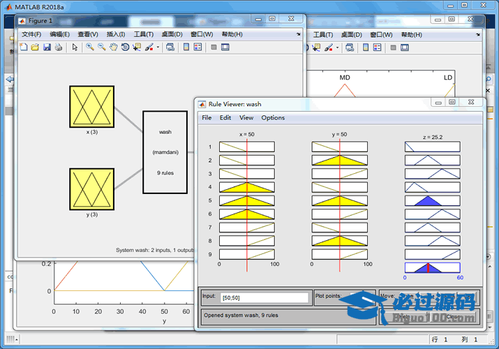Insert Colorbar in background figure toolbar
This screenshot has width=499, height=349.
tap(366, 47)
